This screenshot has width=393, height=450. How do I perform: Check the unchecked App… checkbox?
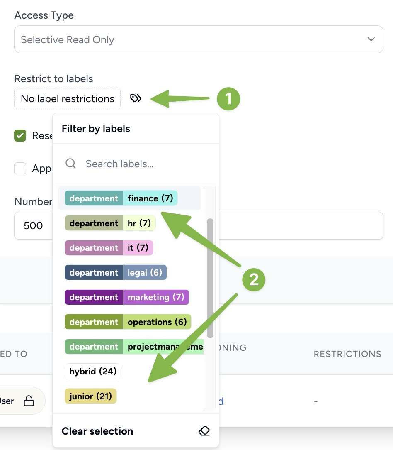pos(20,169)
